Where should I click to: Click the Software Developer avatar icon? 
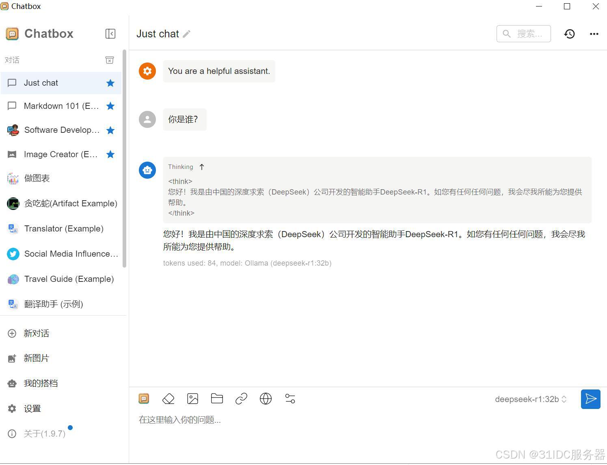pyautogui.click(x=13, y=130)
